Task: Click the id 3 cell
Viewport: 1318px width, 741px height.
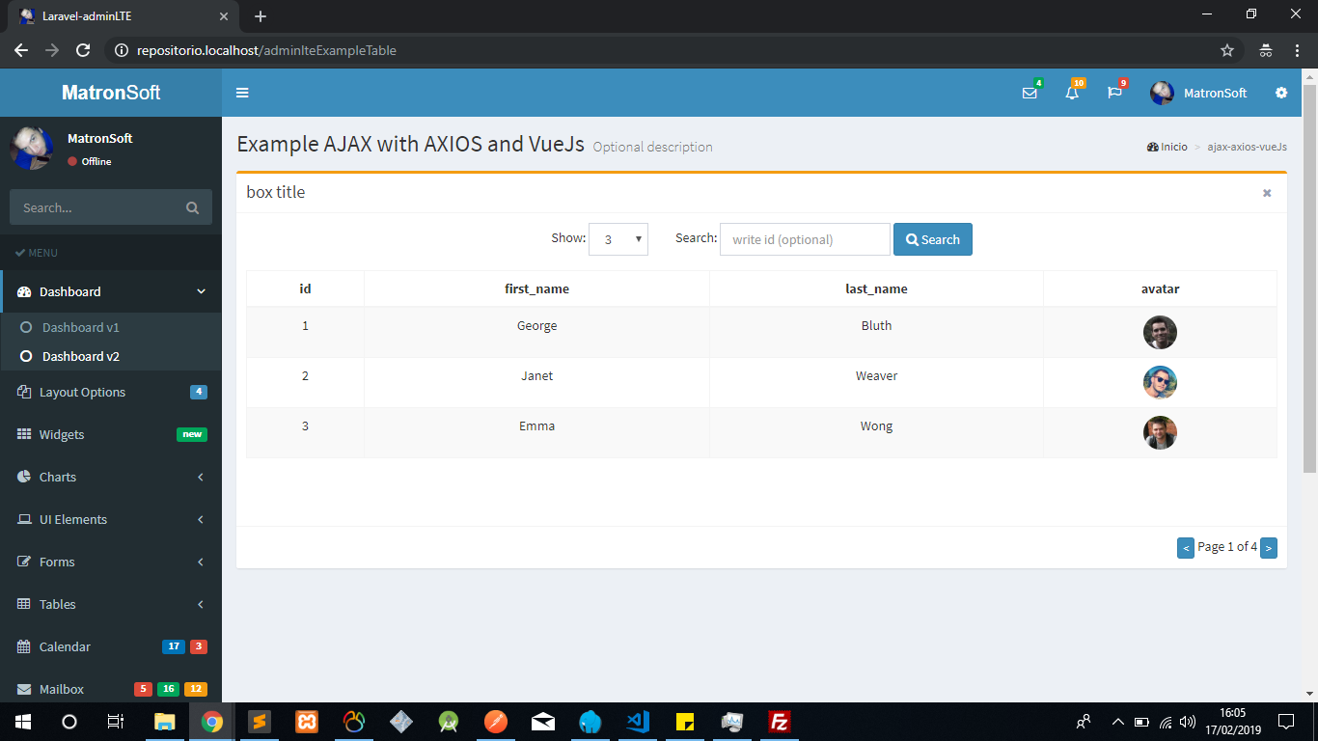Action: (x=305, y=432)
